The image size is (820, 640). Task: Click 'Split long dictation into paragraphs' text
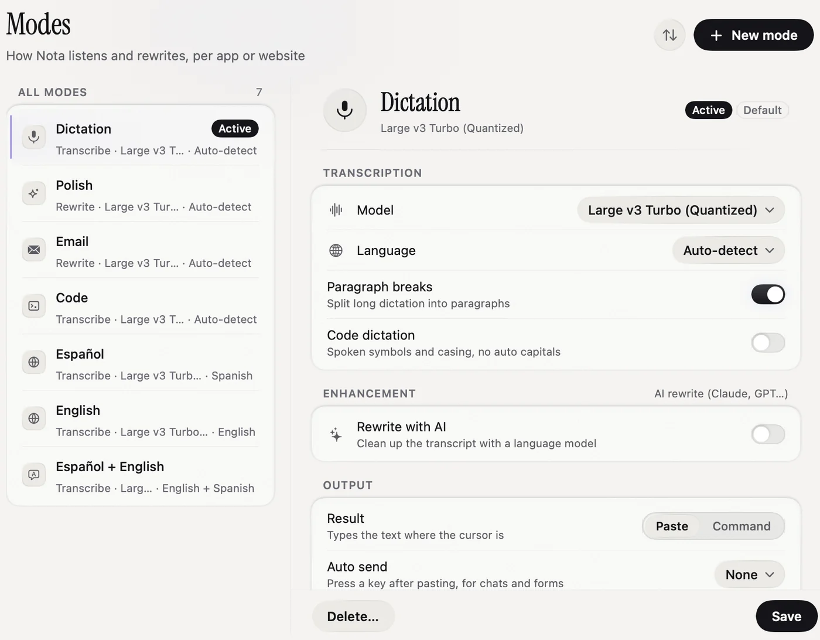point(418,304)
